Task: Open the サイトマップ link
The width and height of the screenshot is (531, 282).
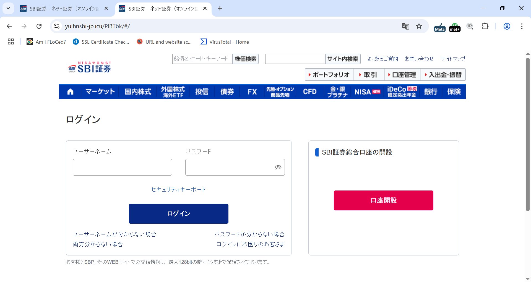Action: point(453,59)
